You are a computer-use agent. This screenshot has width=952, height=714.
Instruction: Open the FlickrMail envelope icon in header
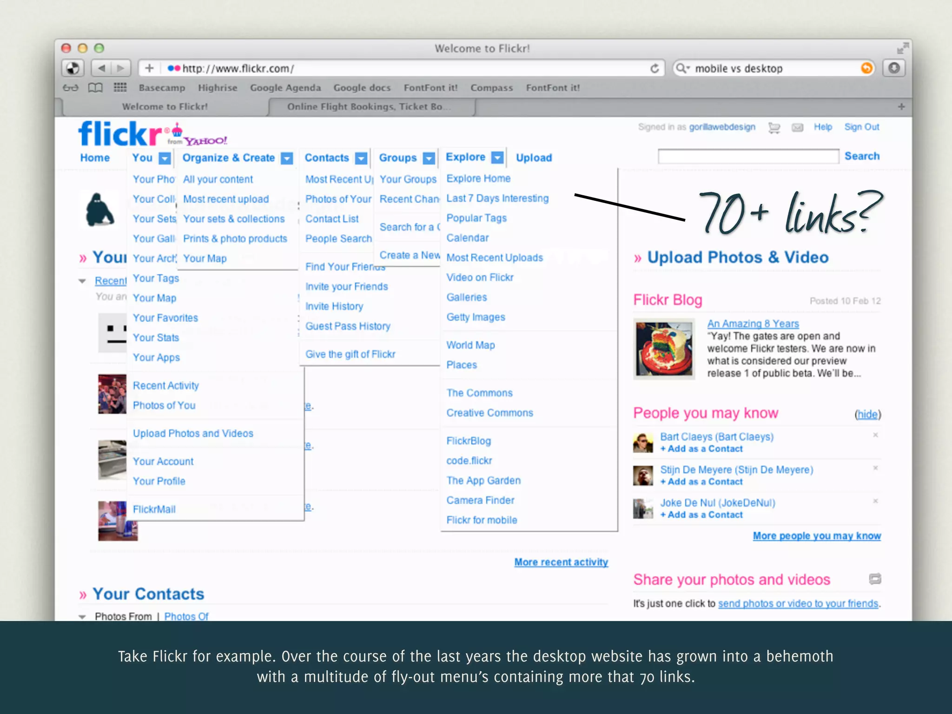point(797,127)
